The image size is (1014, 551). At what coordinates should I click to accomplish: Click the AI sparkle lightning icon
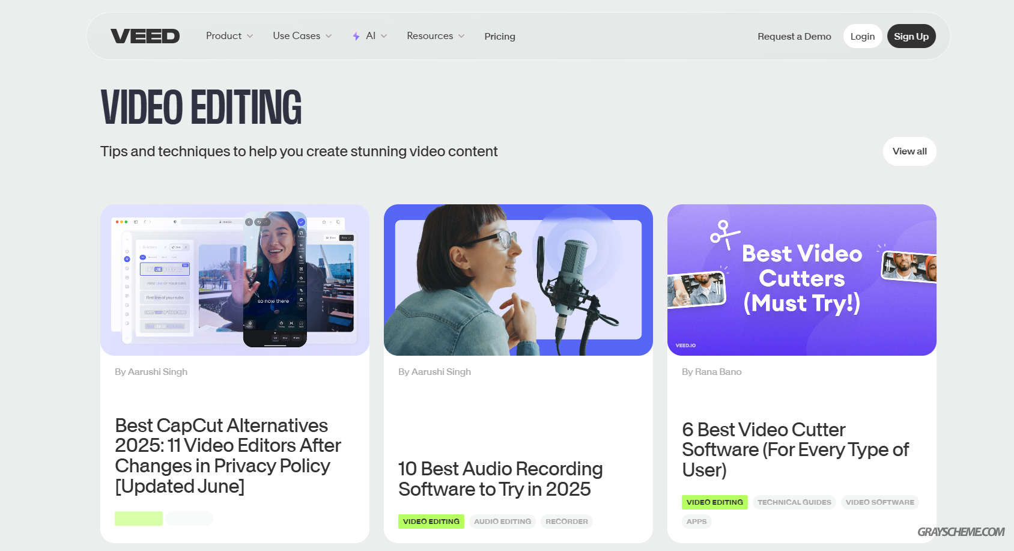356,36
